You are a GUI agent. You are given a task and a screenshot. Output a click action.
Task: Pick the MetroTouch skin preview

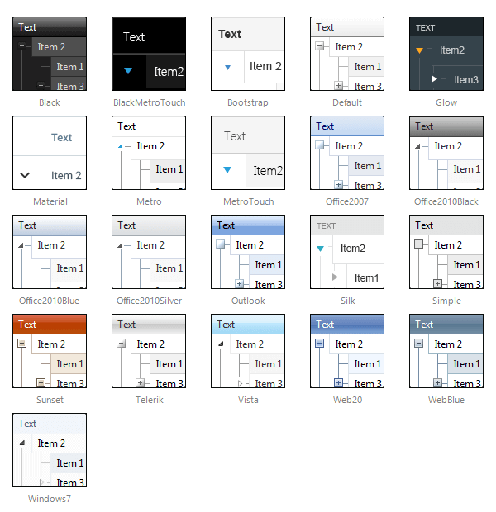(248, 153)
